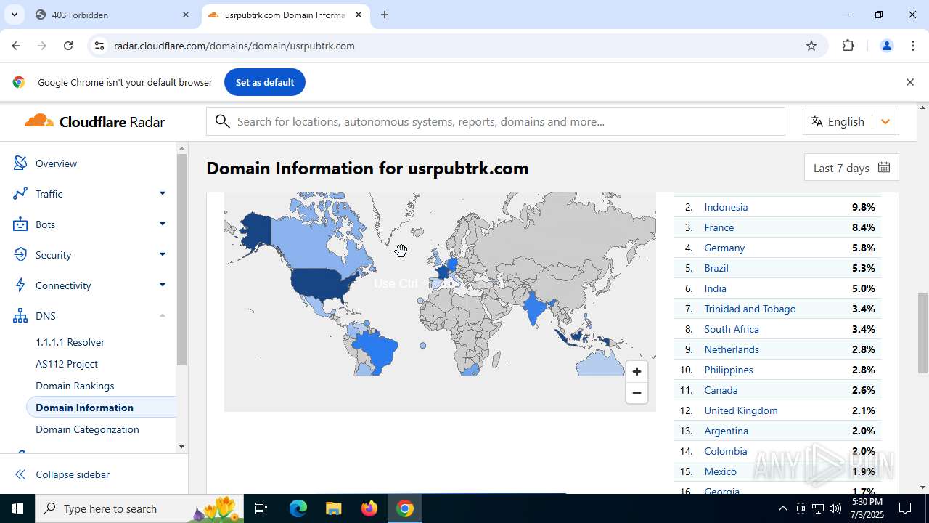The height and width of the screenshot is (523, 929).
Task: Click the Security shield icon
Action: coord(20,255)
